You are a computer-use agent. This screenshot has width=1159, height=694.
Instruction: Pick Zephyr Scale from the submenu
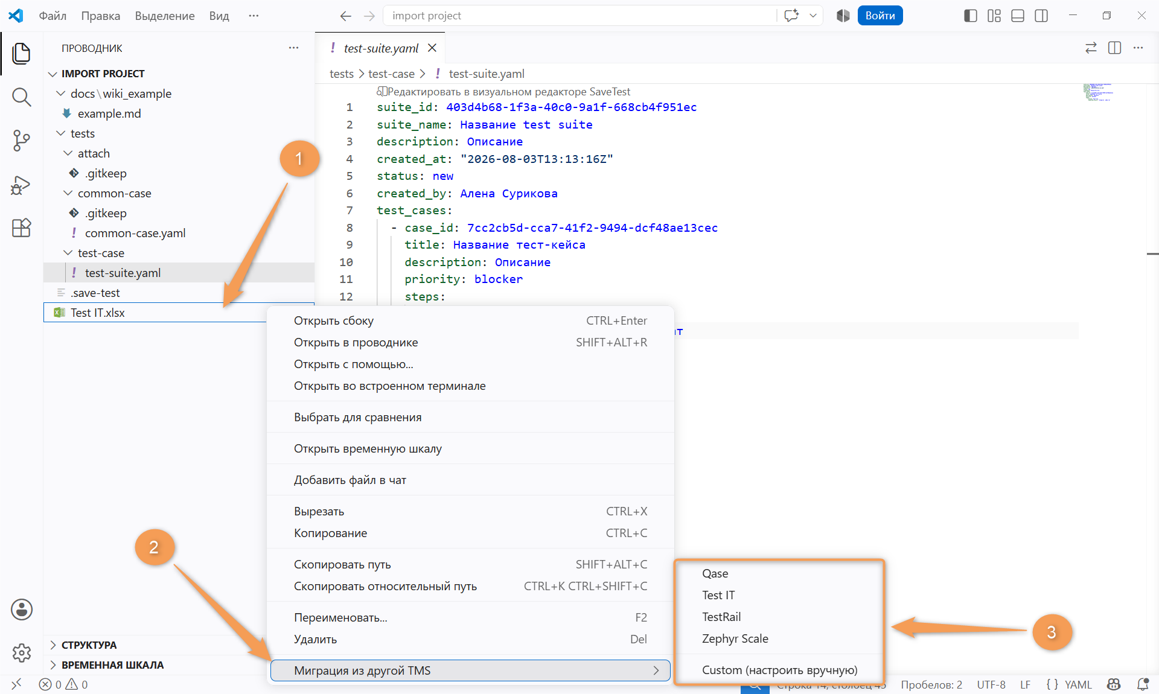coord(779,638)
